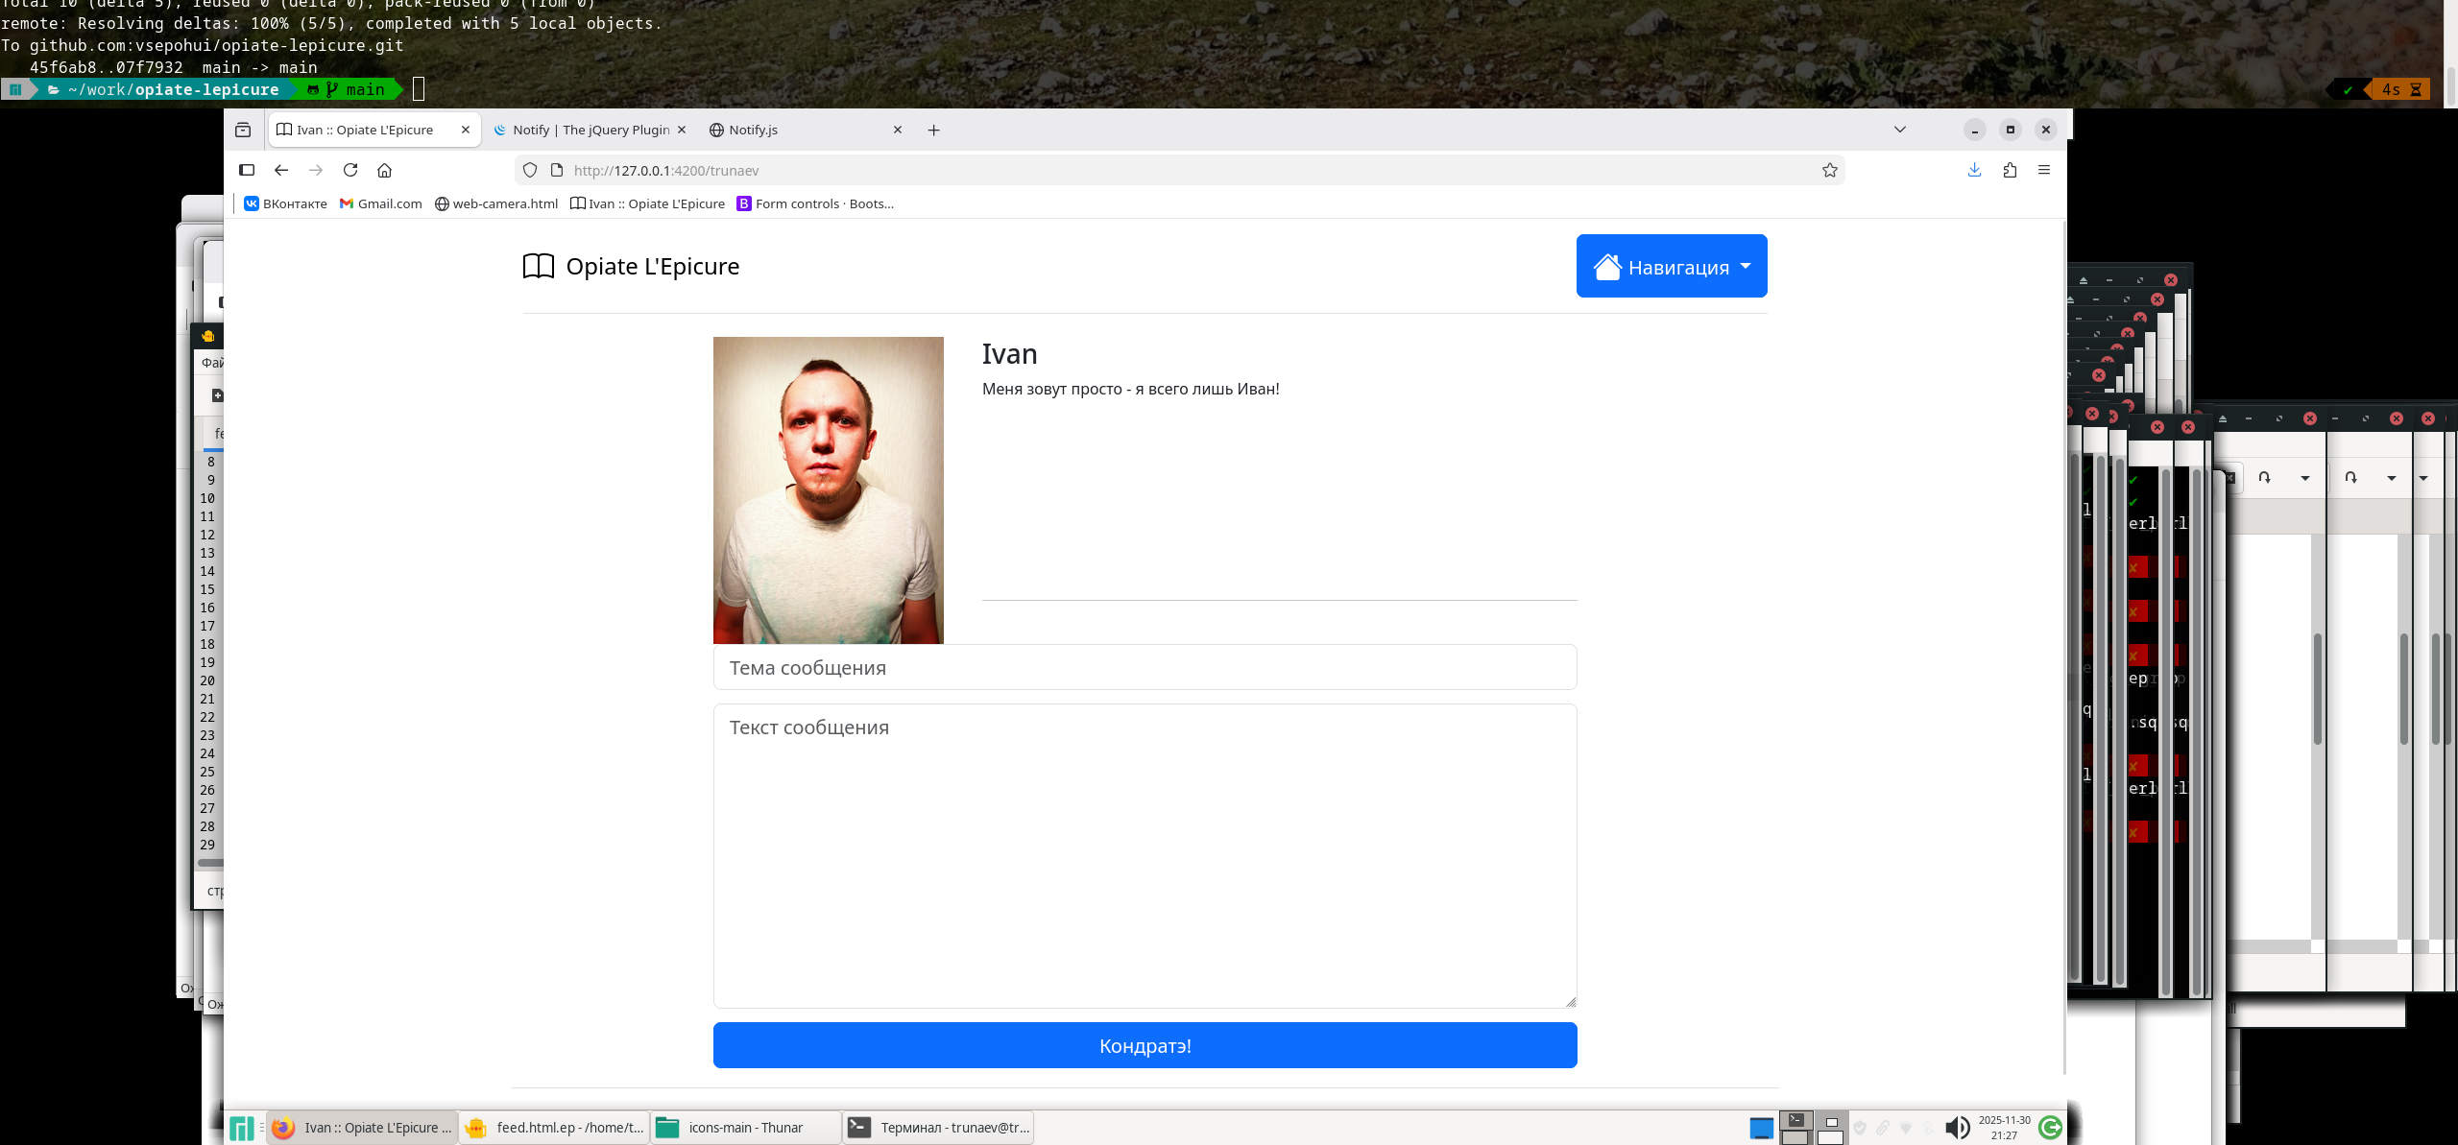Viewport: 2458px width, 1145px height.
Task: Go to the Firefox home page icon
Action: tap(385, 170)
